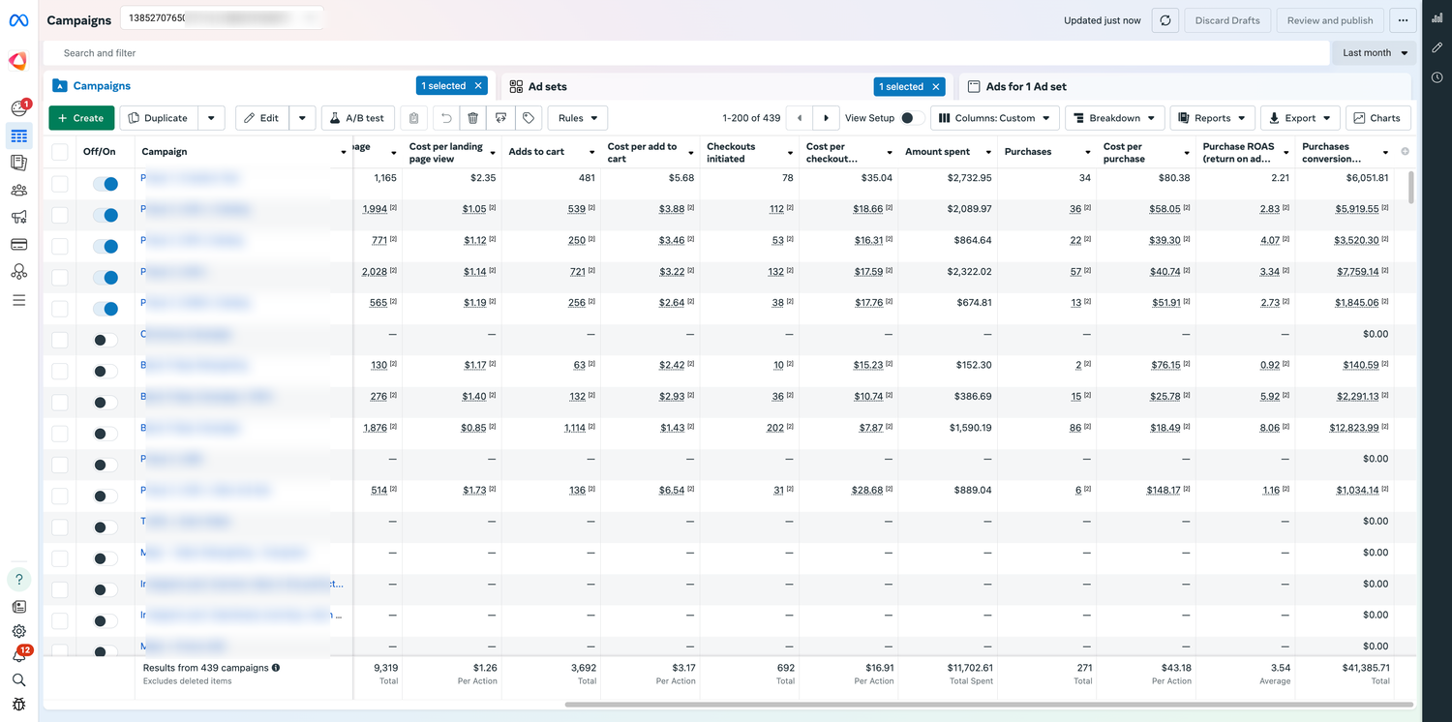This screenshot has width=1452, height=722.
Task: Click the undo arrow icon in toolbar
Action: tap(445, 118)
